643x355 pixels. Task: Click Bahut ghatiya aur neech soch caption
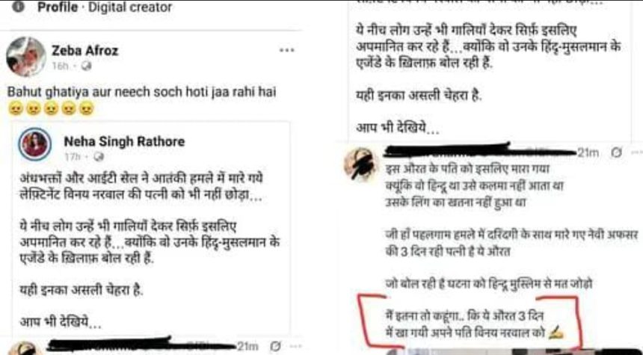[141, 92]
